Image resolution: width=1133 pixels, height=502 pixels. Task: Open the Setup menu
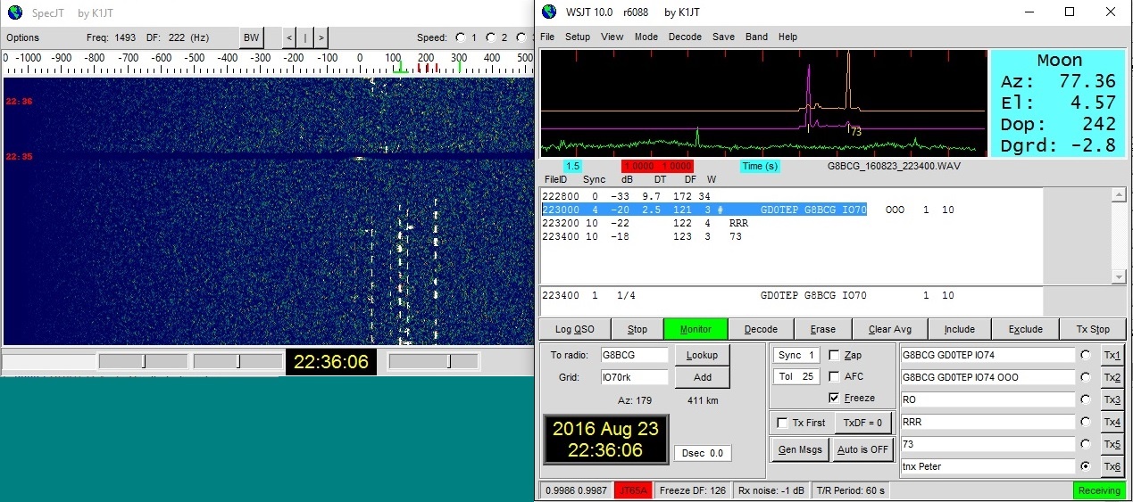577,37
